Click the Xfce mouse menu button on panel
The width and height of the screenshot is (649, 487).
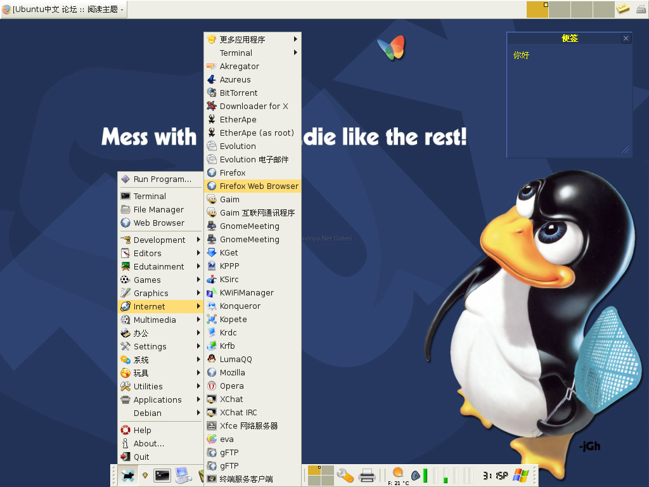128,476
